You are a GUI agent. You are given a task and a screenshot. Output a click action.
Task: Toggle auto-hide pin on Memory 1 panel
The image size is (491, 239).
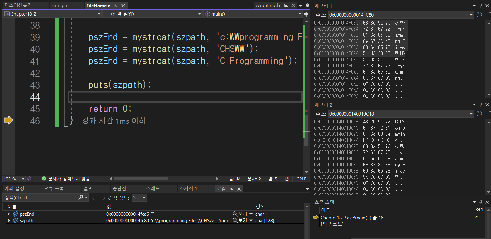pos(481,6)
